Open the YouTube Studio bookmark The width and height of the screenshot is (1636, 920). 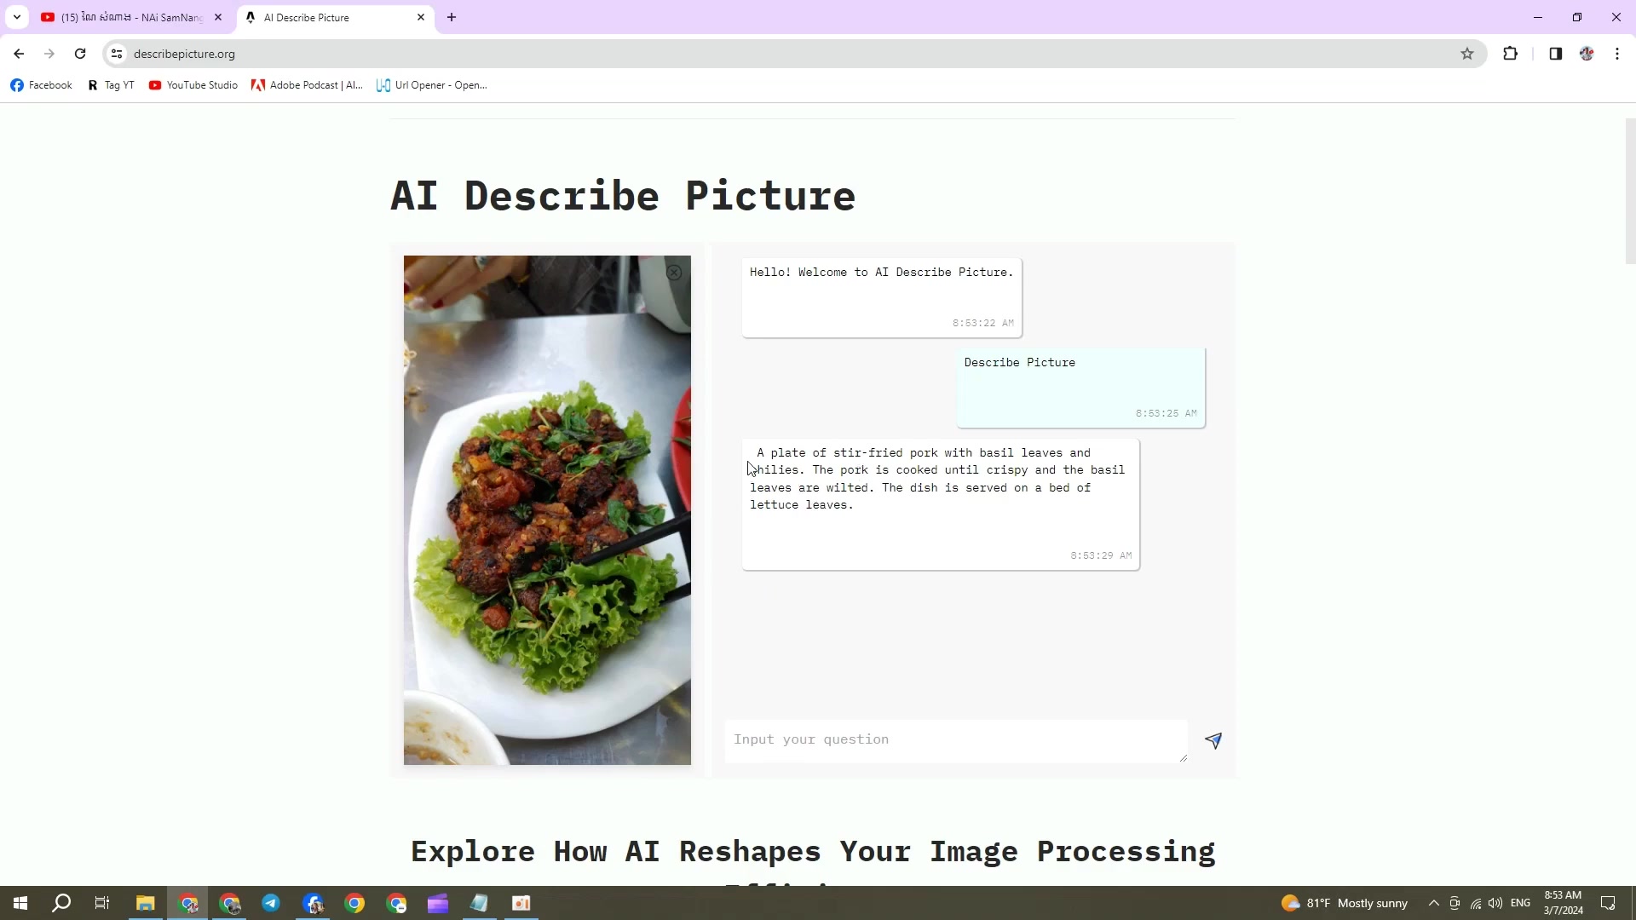pos(193,85)
